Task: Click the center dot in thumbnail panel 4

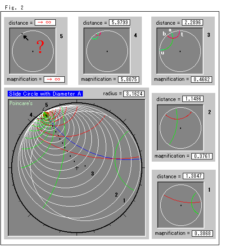Action: (x=107, y=51)
